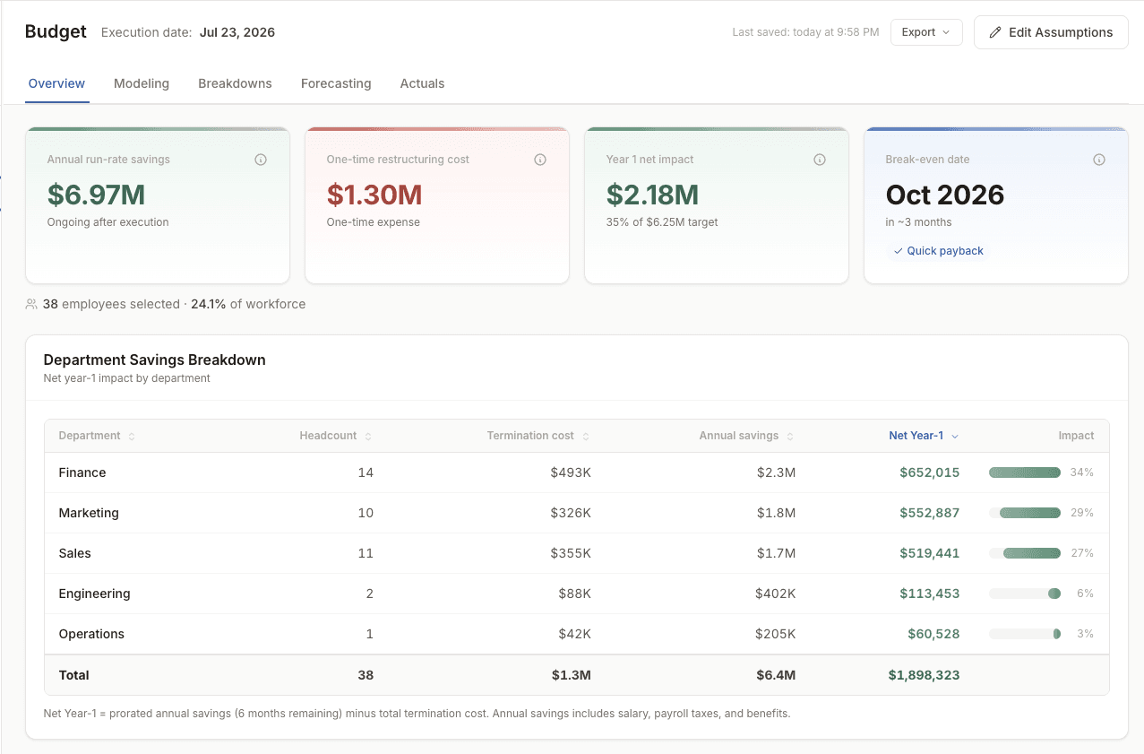The width and height of the screenshot is (1144, 754).
Task: Click the $88K termination cost cell
Action: click(574, 594)
